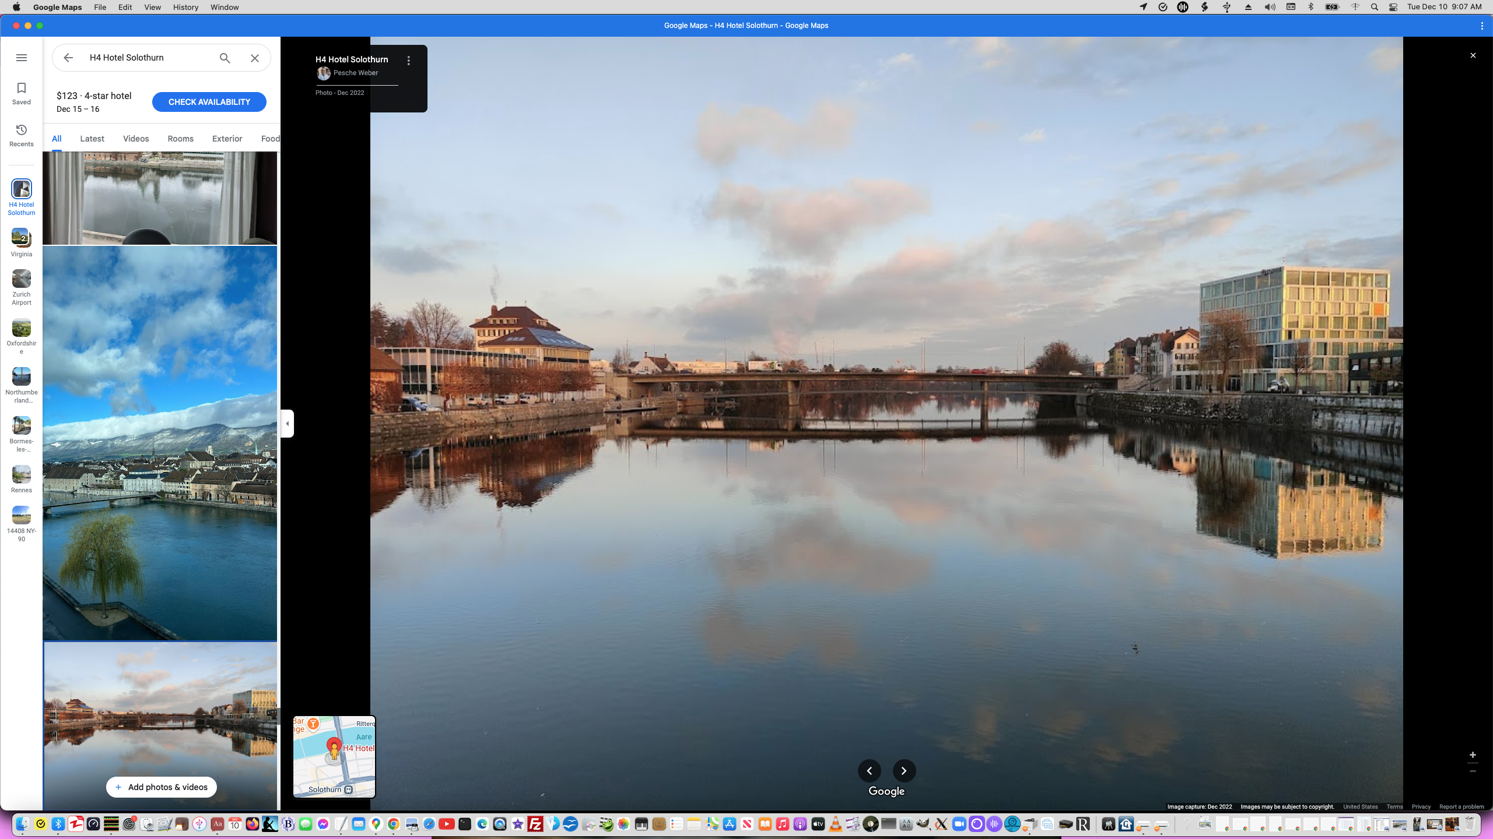1493x839 pixels.
Task: Switch to the Rooms photo tab
Action: (x=180, y=139)
